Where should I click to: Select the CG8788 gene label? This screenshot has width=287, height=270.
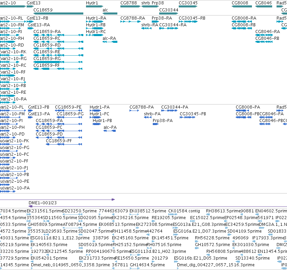pos(128,3)
